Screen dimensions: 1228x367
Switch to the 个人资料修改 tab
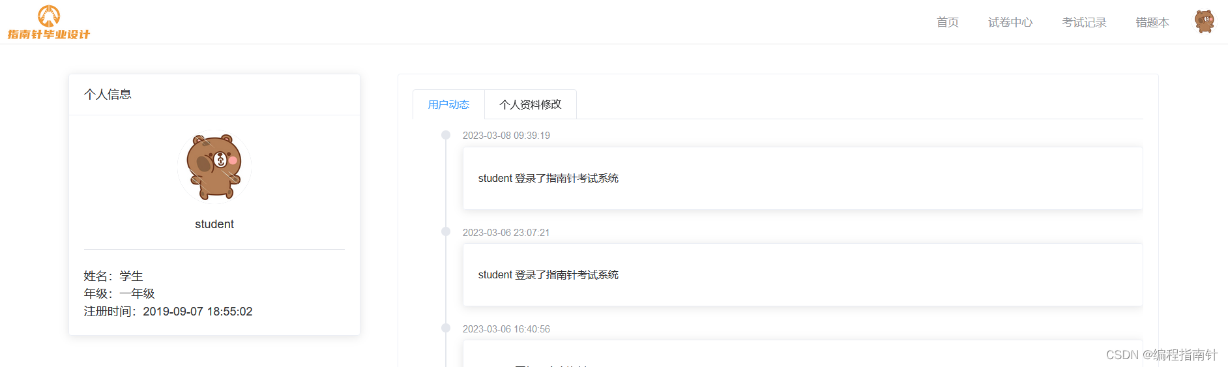click(530, 104)
